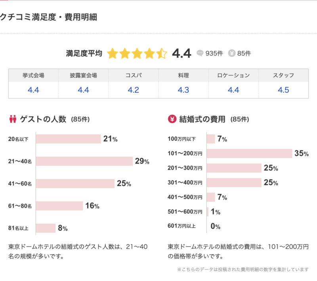Click the 20名以下 bar showing 21%
The height and width of the screenshot is (281, 317).
pos(68,139)
